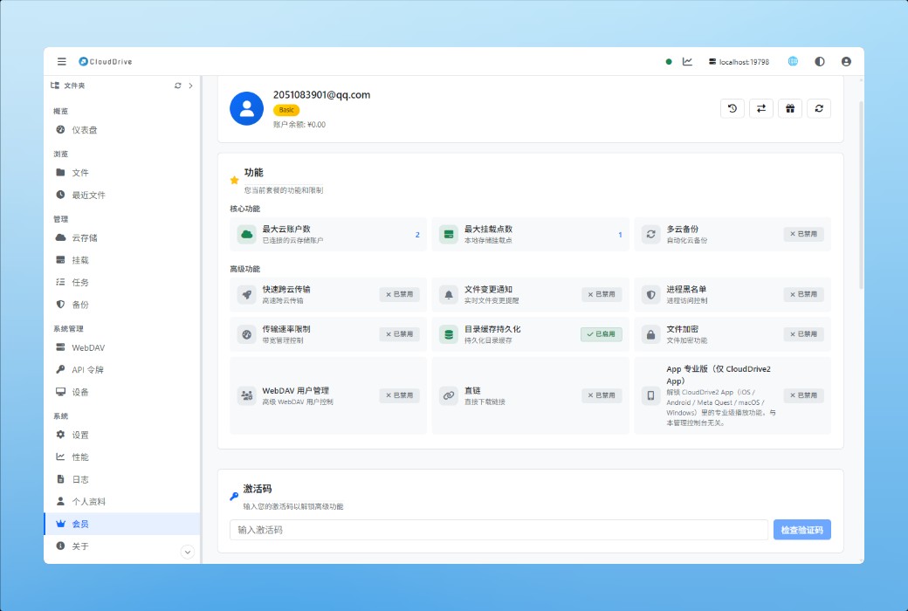
Task: Open API 令牌 page
Action: (122, 369)
